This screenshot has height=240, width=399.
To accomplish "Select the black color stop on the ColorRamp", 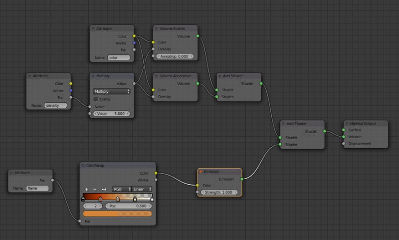I will [83, 199].
